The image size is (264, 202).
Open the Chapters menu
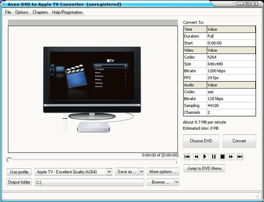[x=40, y=12]
